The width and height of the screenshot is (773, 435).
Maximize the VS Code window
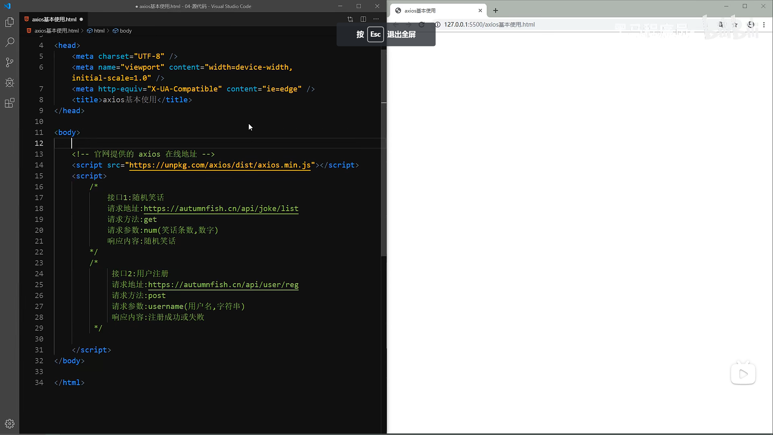point(359,6)
